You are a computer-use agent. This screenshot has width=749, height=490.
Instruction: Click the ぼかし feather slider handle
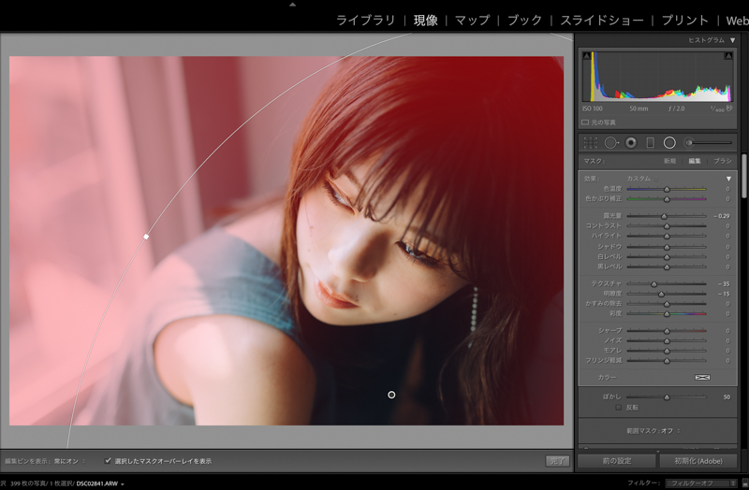tap(667, 397)
